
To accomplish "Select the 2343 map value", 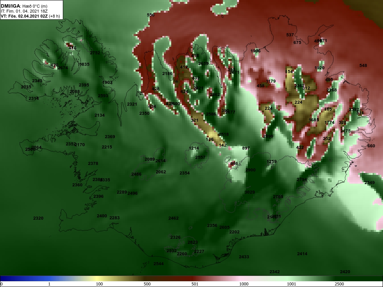I will click(37, 81).
